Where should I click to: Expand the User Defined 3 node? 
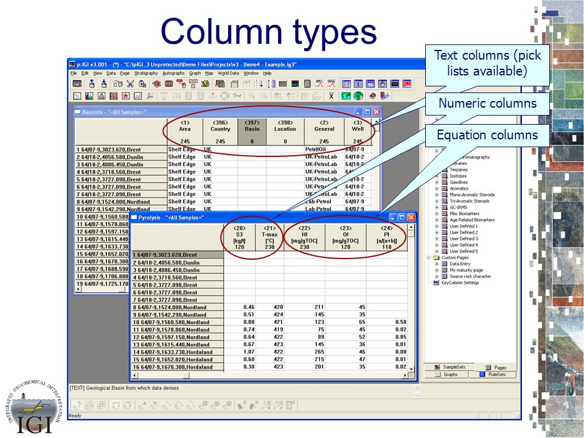437,238
